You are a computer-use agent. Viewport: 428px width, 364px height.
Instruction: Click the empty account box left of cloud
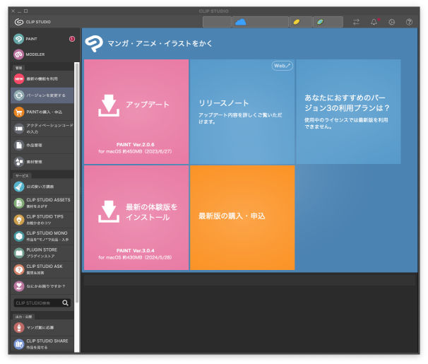pos(218,22)
